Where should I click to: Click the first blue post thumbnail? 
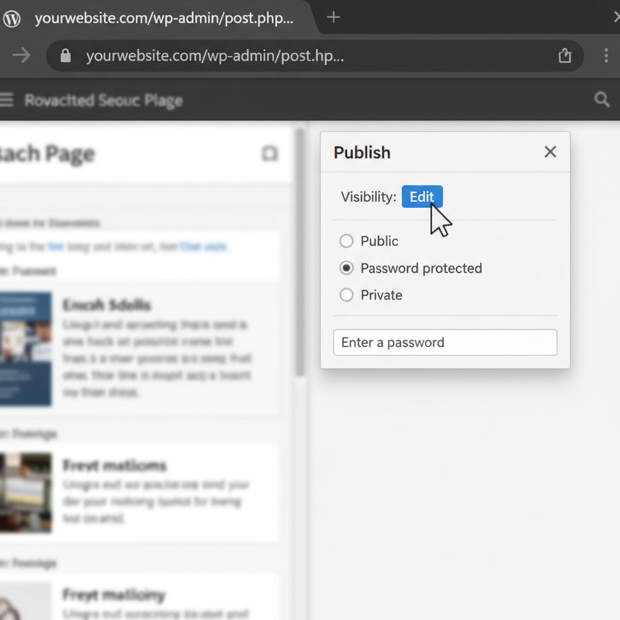(25, 349)
